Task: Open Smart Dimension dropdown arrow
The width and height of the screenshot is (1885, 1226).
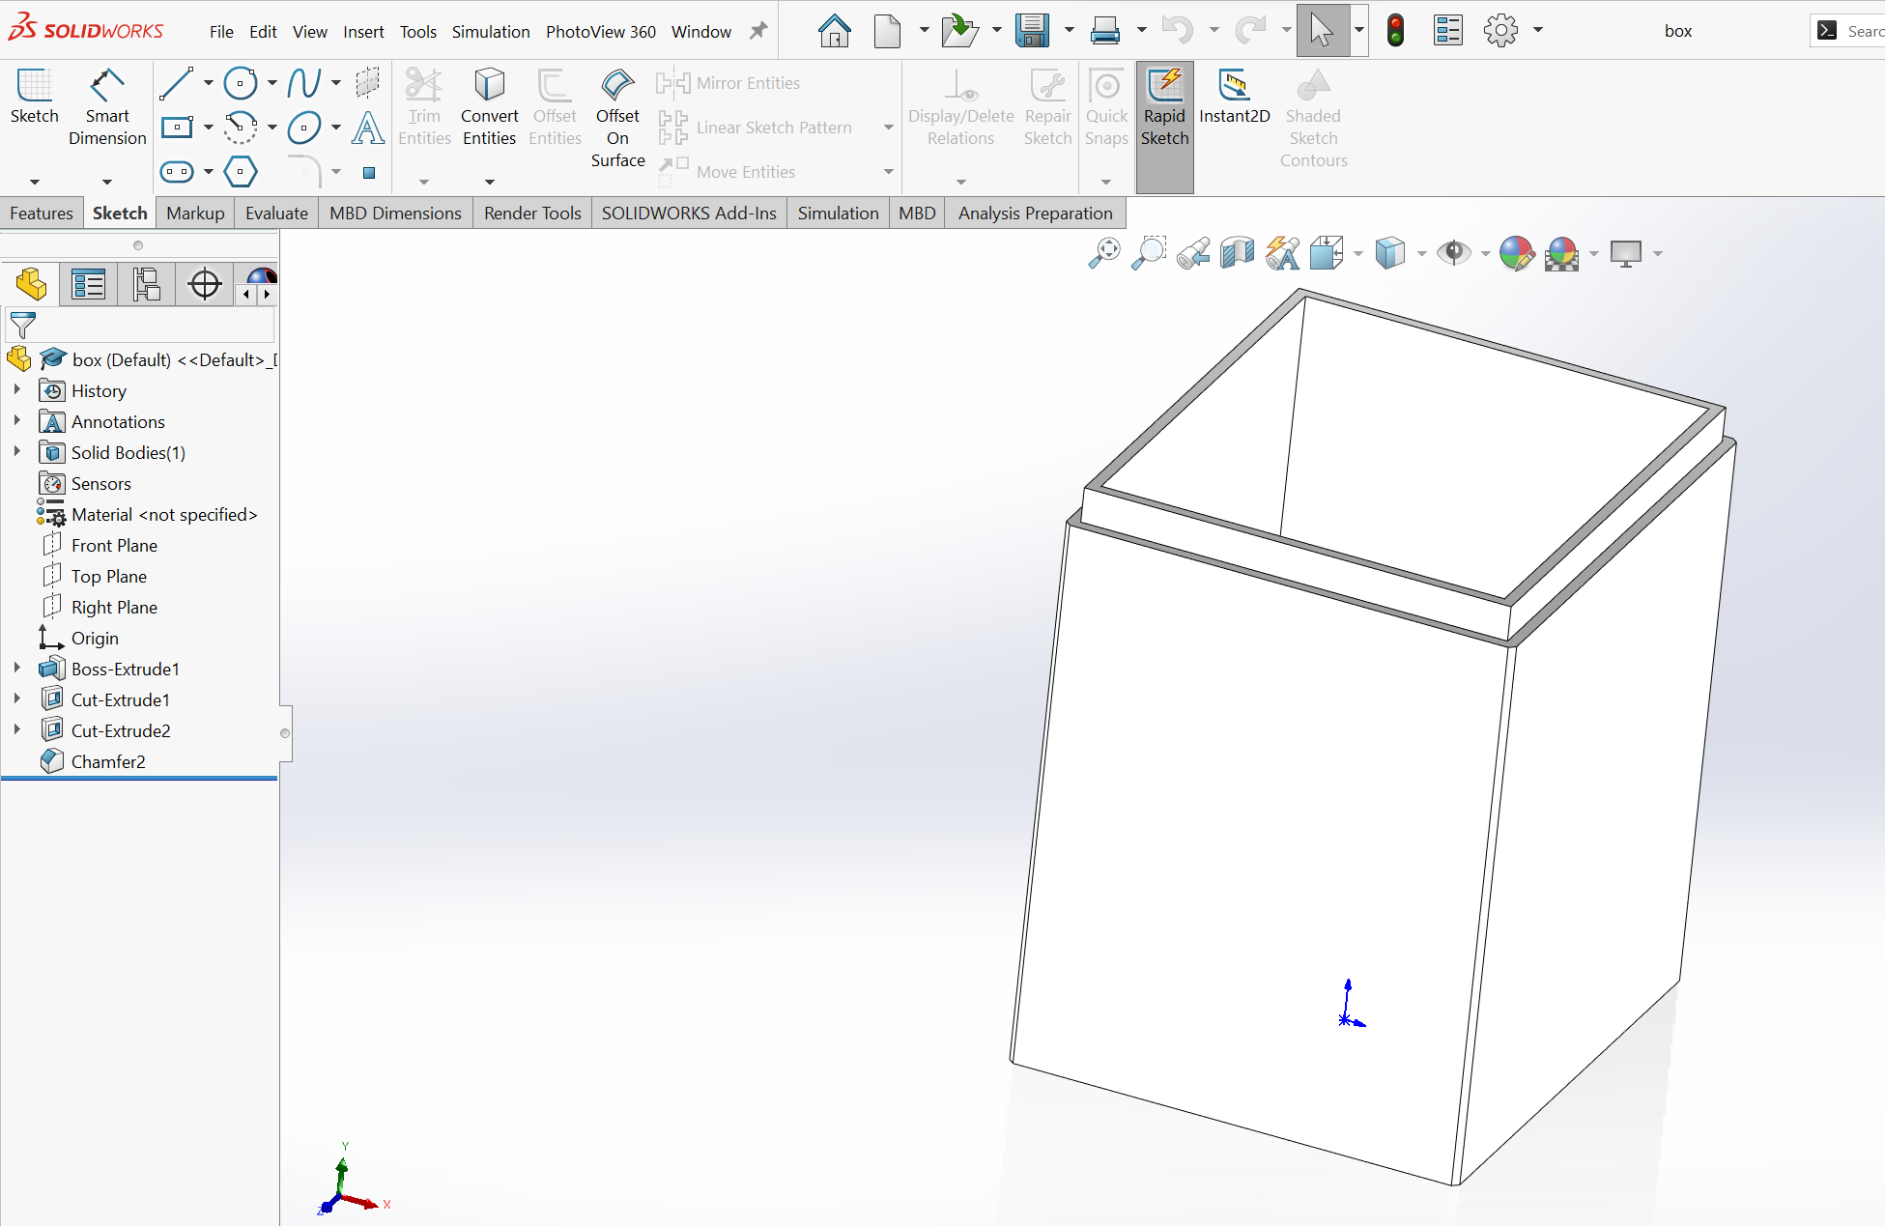Action: coord(107,182)
